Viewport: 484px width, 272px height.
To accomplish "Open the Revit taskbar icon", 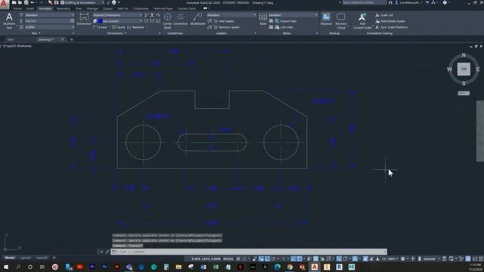I will (339, 267).
